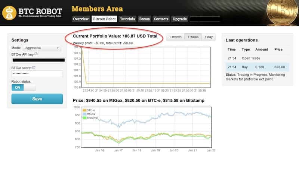Click the BTC-e API key help icon
Viewport: 299px width, 173px height.
tap(36, 54)
